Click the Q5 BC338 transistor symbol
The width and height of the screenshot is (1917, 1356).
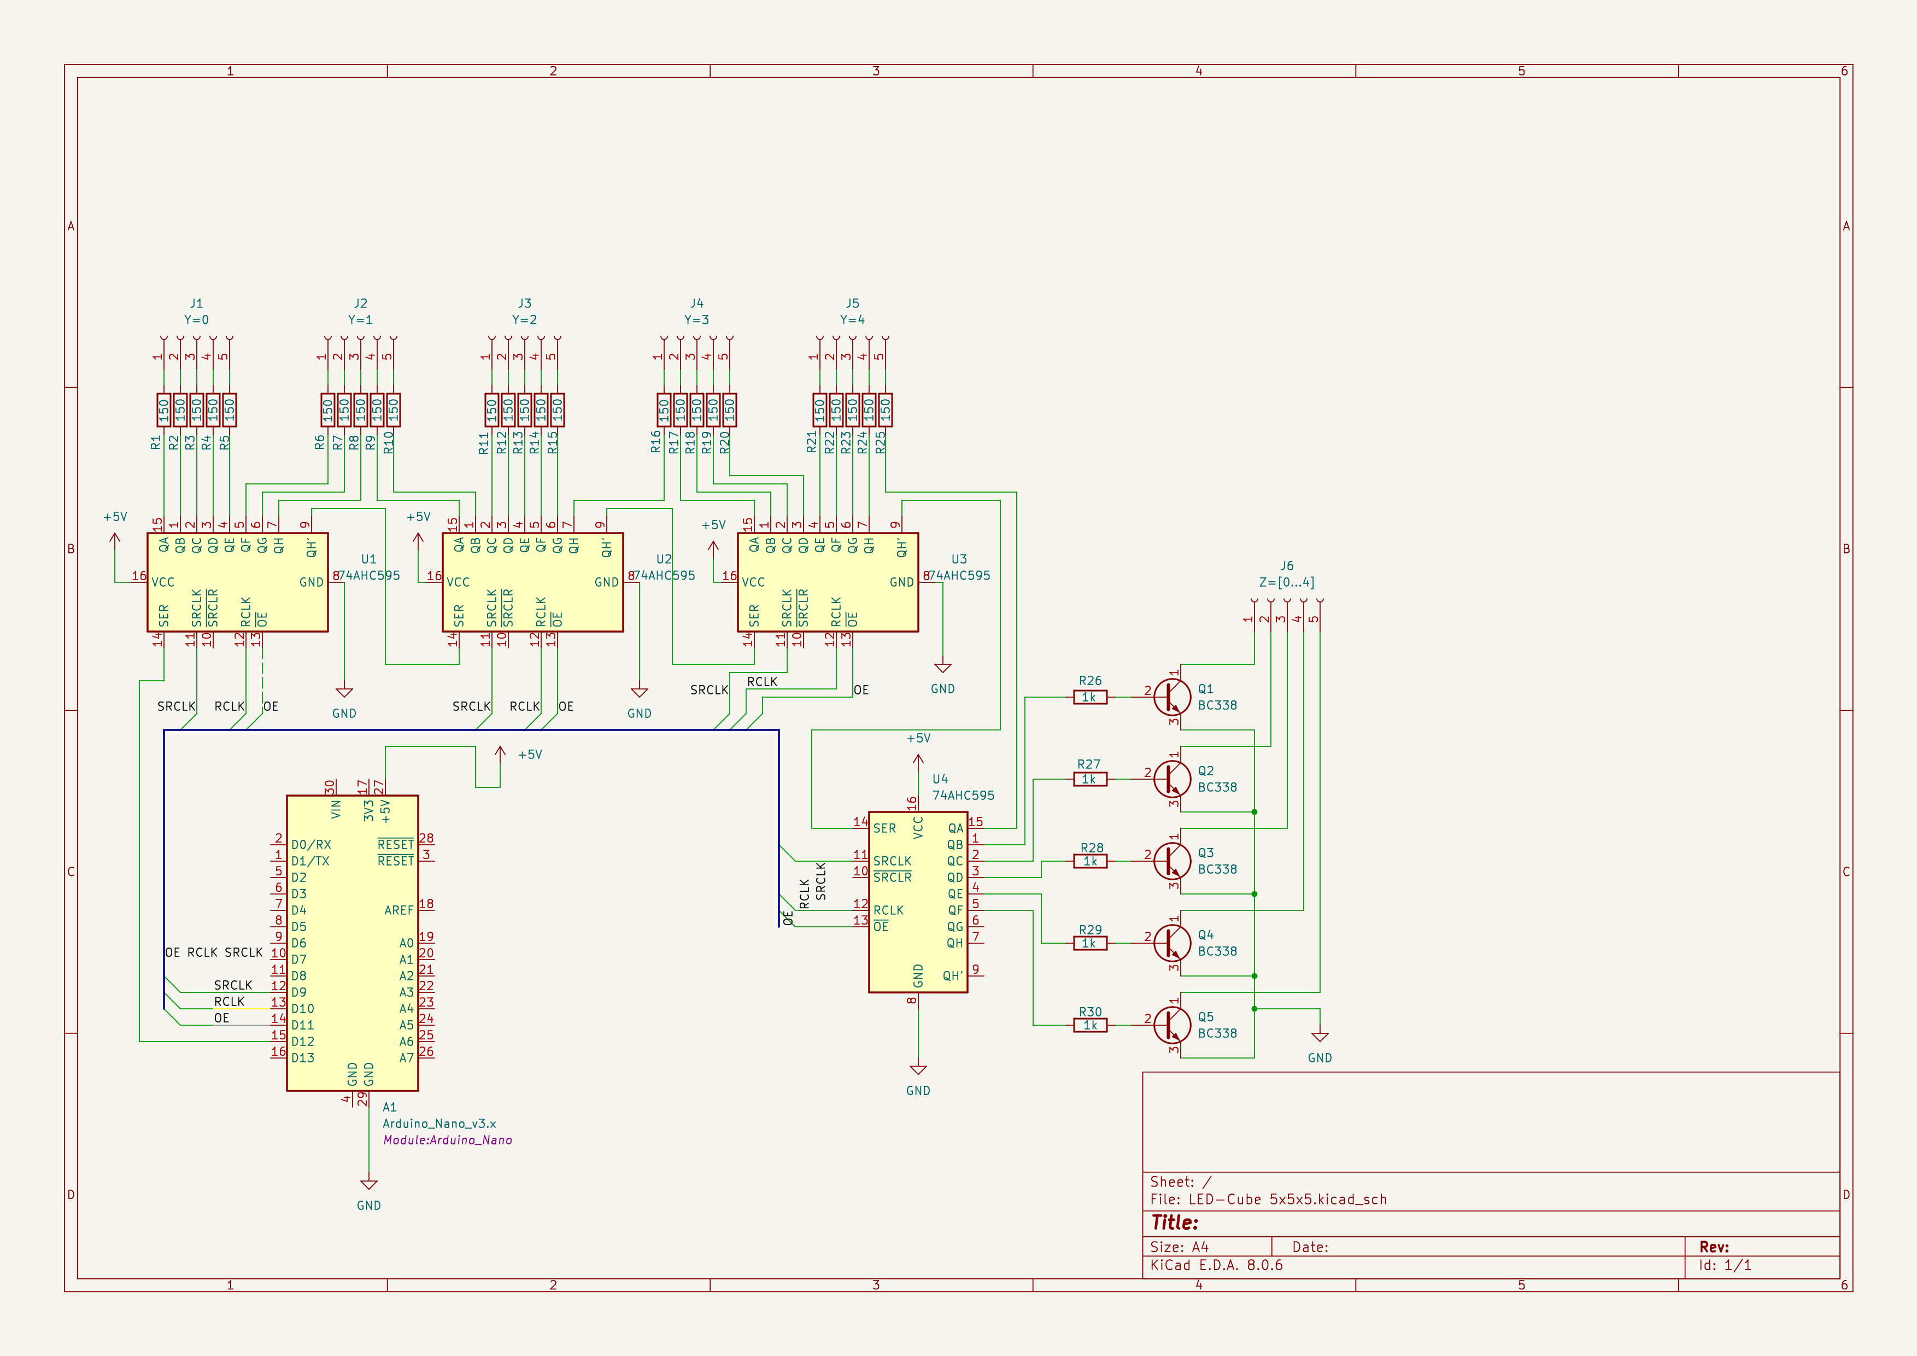click(1173, 1025)
